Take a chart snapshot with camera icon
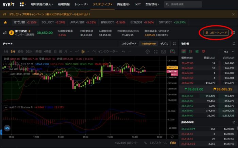238x148 pixels. pyautogui.click(x=164, y=52)
